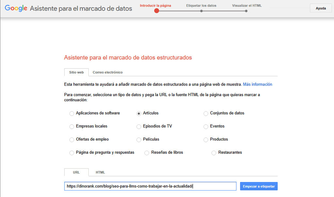Switch to the 'Correo electrónico' tab
This screenshot has width=334, height=197.
point(108,72)
